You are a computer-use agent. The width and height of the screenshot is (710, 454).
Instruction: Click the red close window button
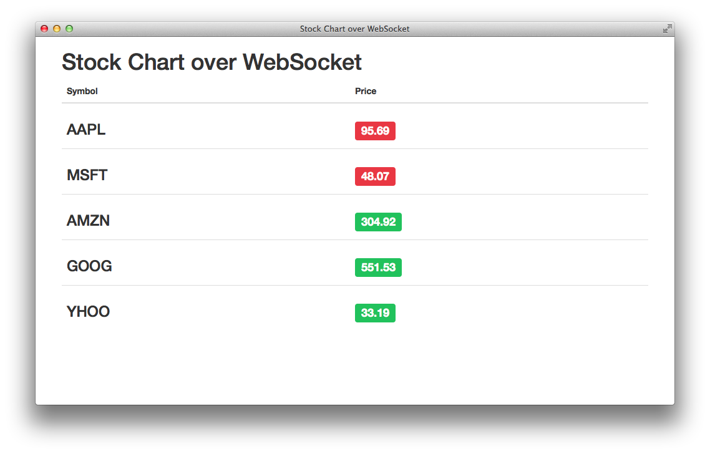tap(44, 29)
